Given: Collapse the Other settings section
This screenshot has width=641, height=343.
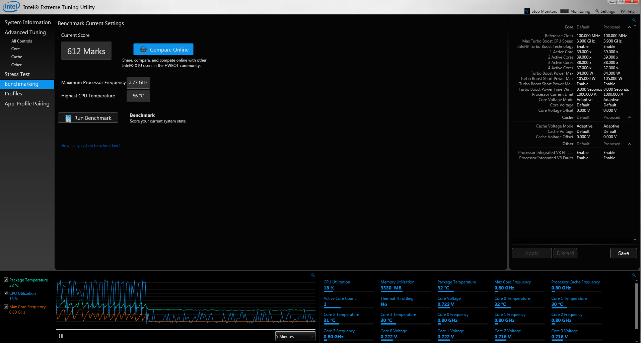Looking at the screenshot, I should click(629, 144).
